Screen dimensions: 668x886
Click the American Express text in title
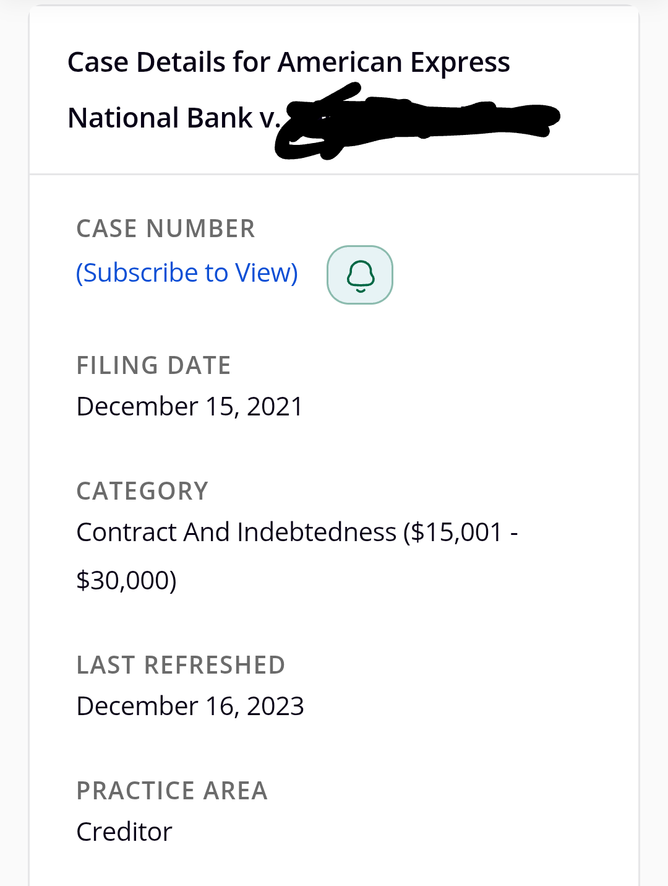tap(394, 63)
